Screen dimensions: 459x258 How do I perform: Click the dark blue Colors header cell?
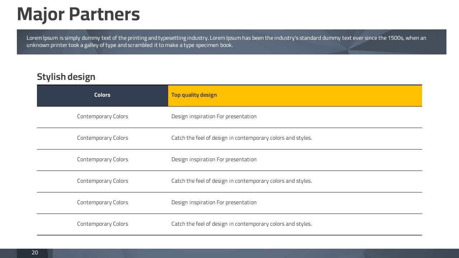click(x=103, y=96)
